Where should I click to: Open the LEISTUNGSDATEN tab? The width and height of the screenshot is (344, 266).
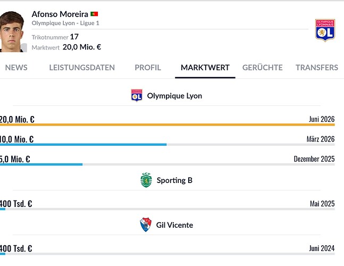click(x=82, y=68)
